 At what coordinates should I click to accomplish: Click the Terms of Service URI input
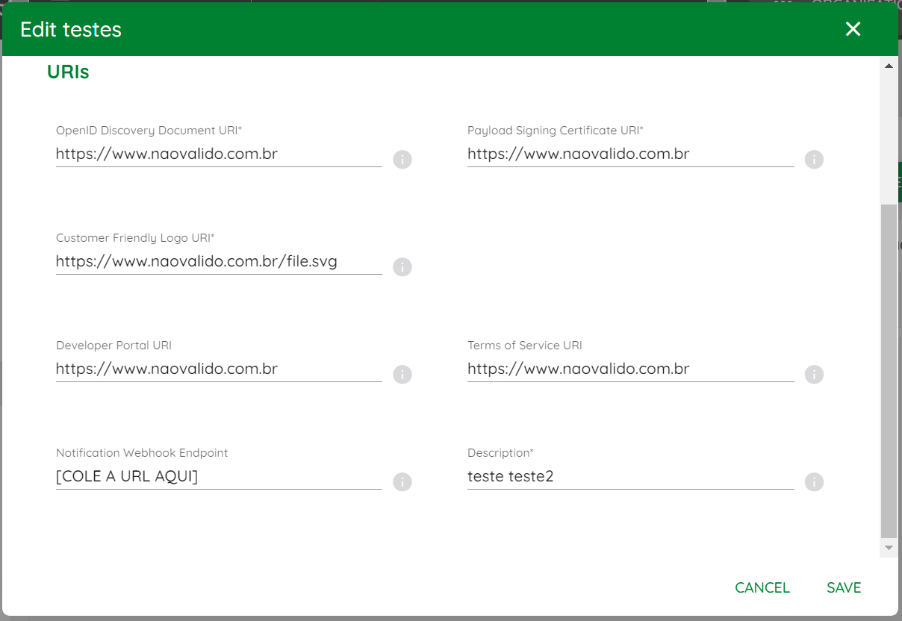[631, 369]
